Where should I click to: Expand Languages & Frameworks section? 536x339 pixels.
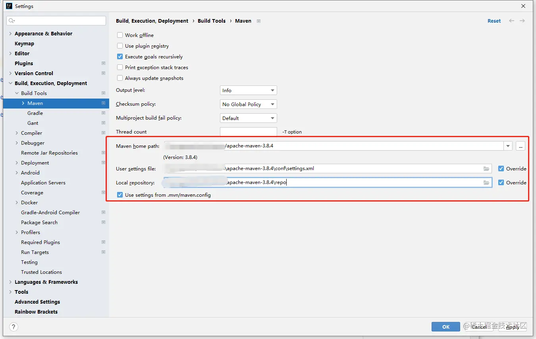[10, 282]
